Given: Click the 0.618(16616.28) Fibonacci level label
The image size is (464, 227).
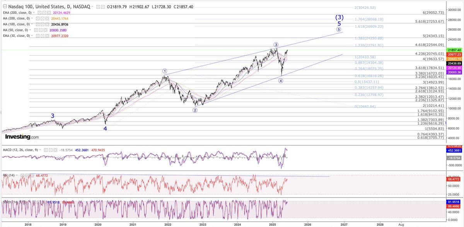Looking at the screenshot, I should pos(369,76).
